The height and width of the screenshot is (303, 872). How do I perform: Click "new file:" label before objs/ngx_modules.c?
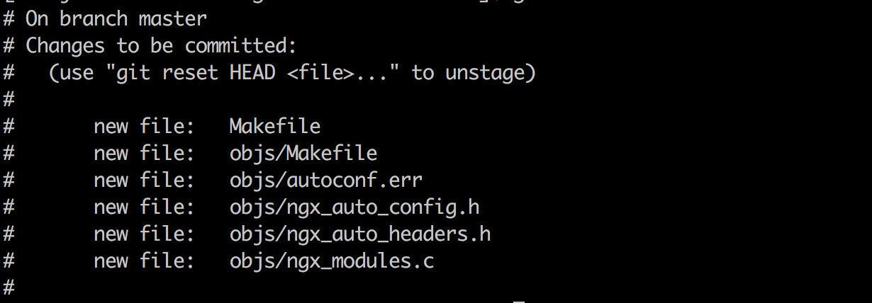click(x=145, y=261)
